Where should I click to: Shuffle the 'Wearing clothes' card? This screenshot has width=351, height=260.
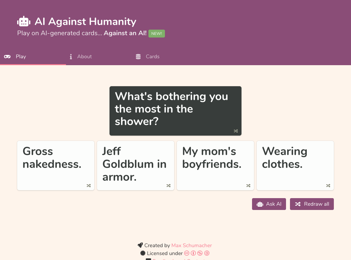tap(328, 186)
